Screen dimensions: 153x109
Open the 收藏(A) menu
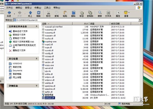click(38, 8)
